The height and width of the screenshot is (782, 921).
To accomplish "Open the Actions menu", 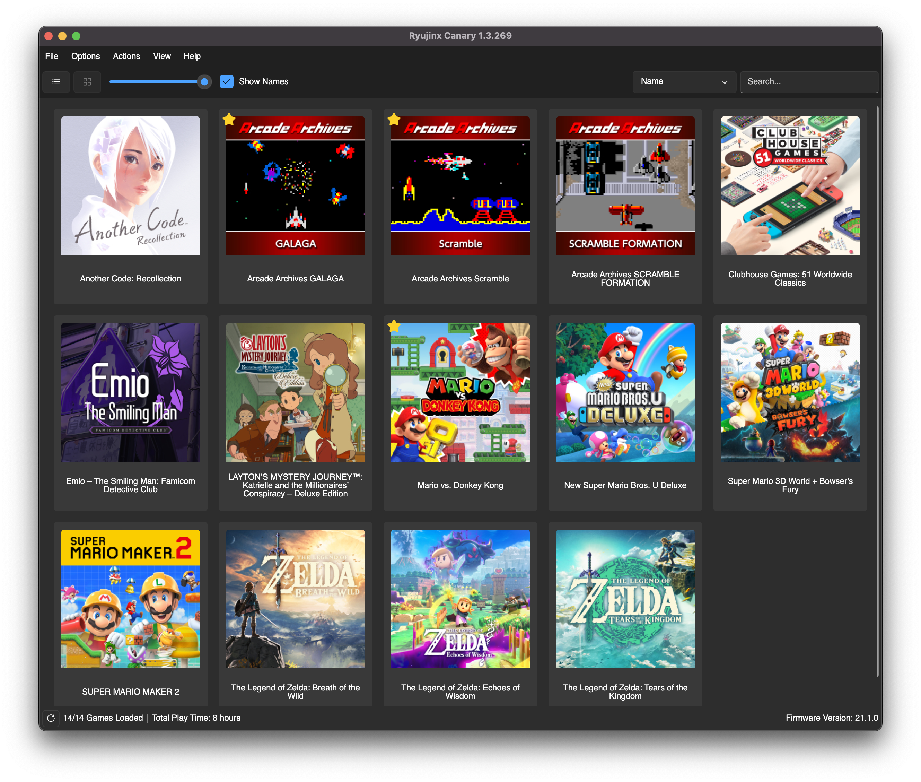I will click(x=126, y=56).
